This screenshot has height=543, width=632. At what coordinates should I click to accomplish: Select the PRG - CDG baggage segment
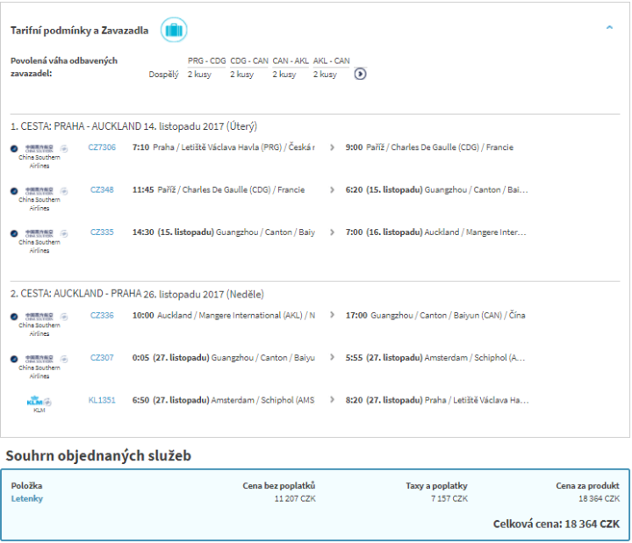(206, 61)
